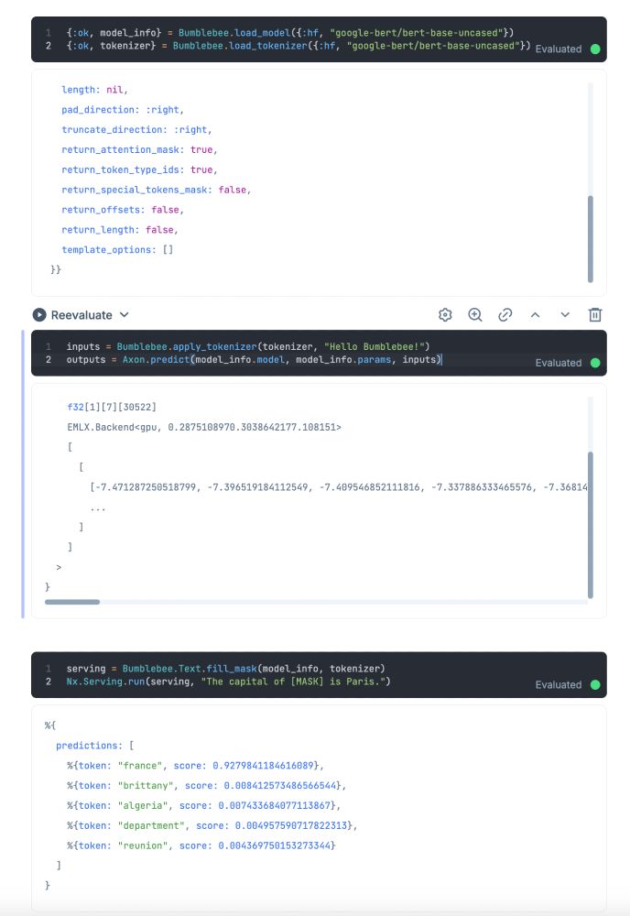Open the Reevaluate dropdown chevron

(124, 315)
